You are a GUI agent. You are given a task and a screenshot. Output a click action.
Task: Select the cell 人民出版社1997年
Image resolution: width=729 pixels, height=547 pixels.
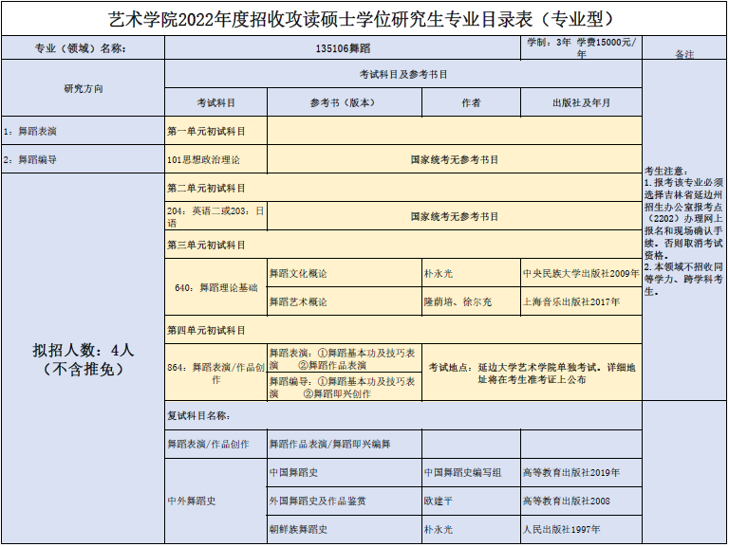point(581,529)
